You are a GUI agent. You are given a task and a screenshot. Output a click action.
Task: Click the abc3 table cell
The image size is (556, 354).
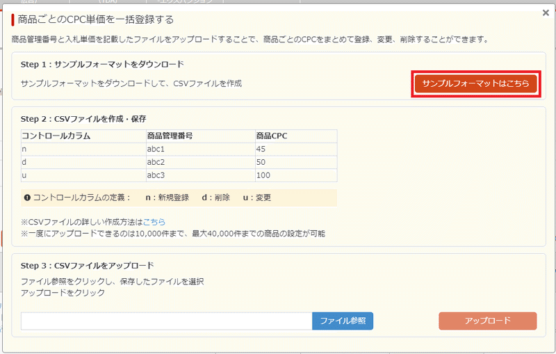pos(156,175)
